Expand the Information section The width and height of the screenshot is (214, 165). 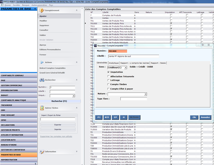pos(76,152)
